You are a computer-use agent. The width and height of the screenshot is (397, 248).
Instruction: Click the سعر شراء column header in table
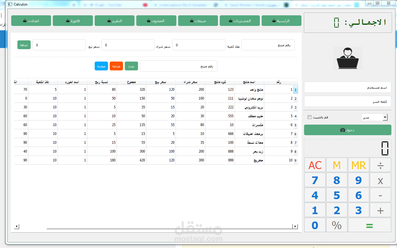tap(190, 82)
